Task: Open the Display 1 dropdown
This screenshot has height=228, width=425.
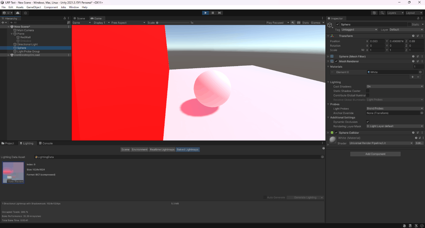Action: pos(101,23)
